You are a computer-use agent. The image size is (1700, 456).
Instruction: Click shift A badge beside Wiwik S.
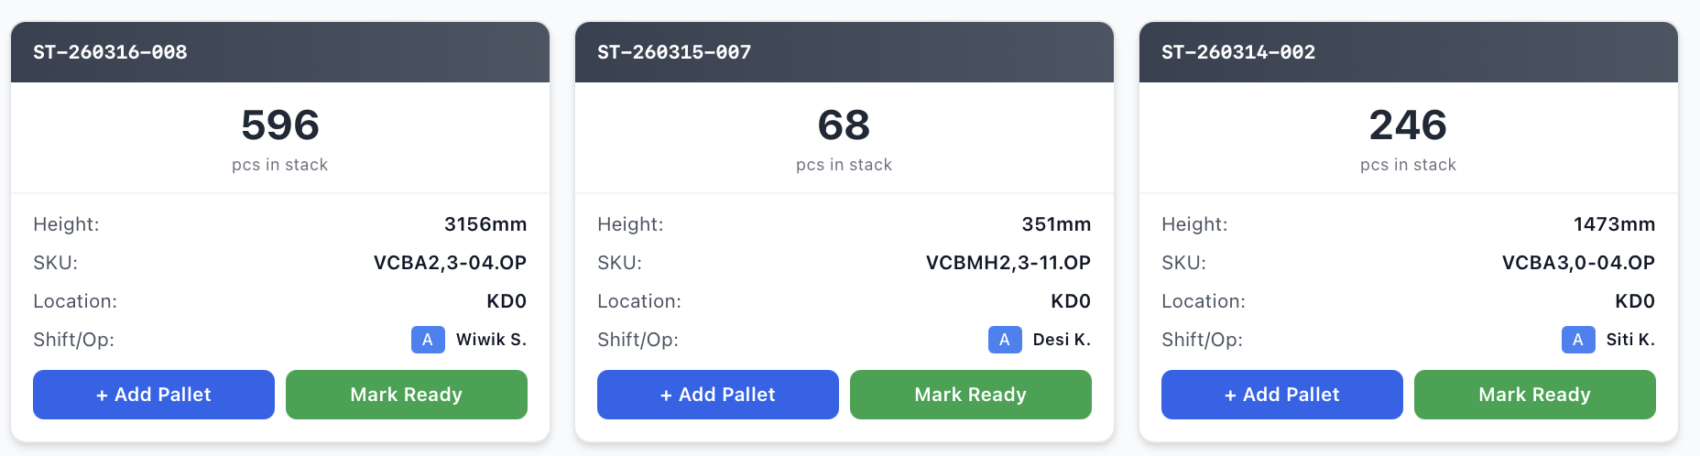coord(428,340)
